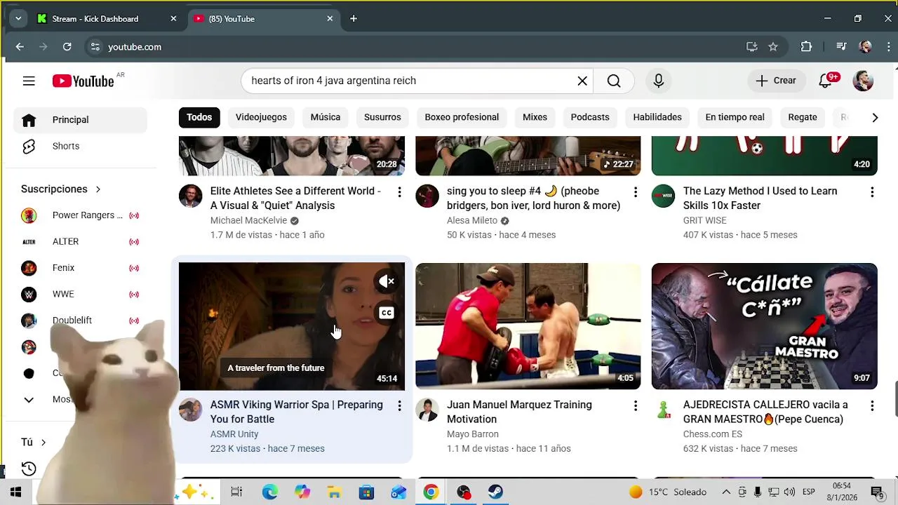Run search with the magnifier button
This screenshot has height=505, width=898.
[614, 81]
